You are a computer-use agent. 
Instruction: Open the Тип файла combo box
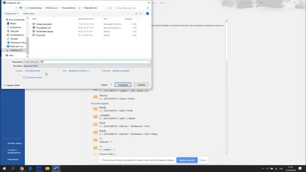(87, 66)
